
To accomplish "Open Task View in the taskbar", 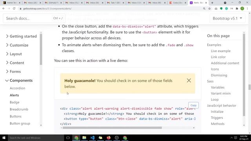I will (68, 137).
